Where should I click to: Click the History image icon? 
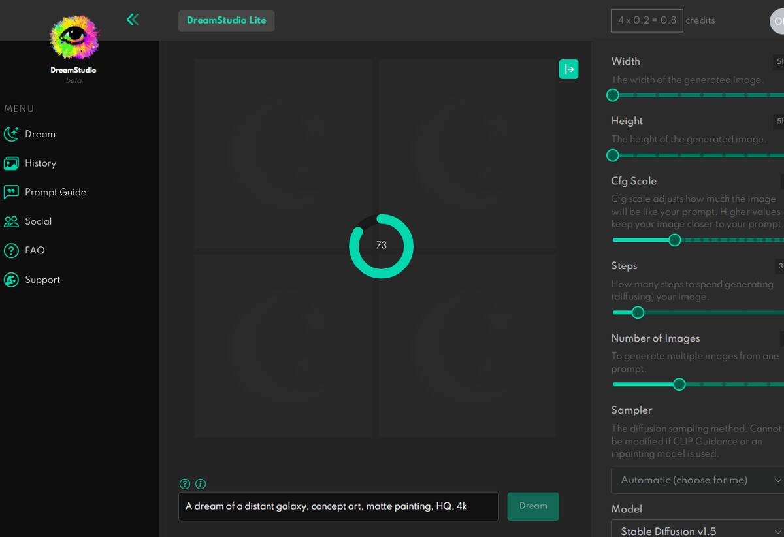(11, 163)
